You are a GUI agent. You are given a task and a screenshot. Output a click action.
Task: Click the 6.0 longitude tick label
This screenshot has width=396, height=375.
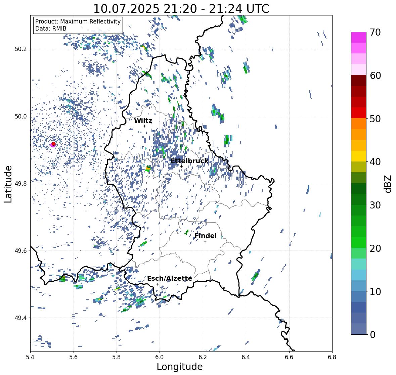click(160, 357)
